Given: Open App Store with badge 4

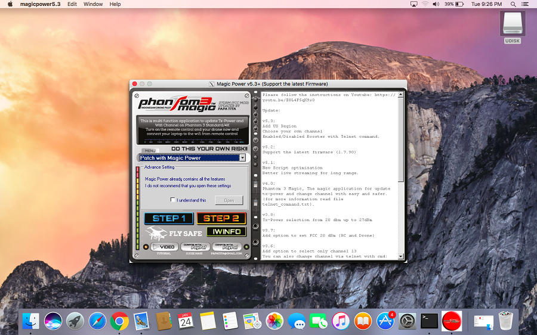Looking at the screenshot, I should [x=385, y=321].
